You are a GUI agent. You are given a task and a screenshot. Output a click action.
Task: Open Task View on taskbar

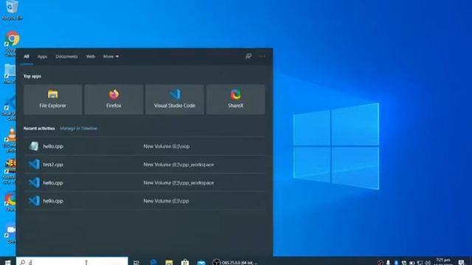136,262
